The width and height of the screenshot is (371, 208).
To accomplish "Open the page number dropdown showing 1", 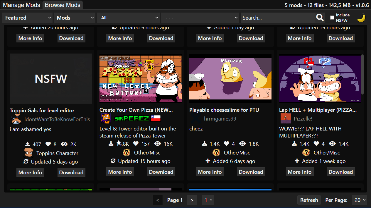I will click(x=208, y=200).
